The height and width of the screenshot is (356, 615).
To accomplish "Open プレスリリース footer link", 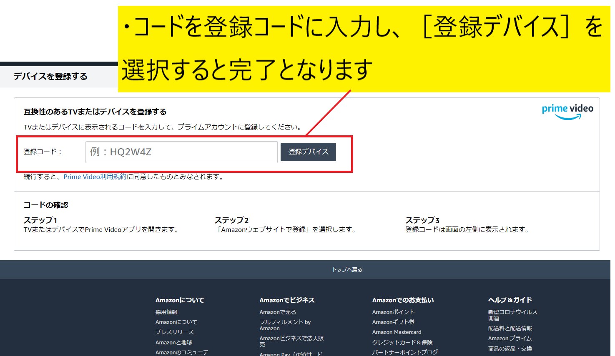I will 175,332.
